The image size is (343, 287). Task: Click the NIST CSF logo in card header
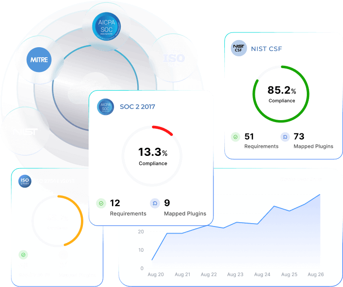(238, 49)
